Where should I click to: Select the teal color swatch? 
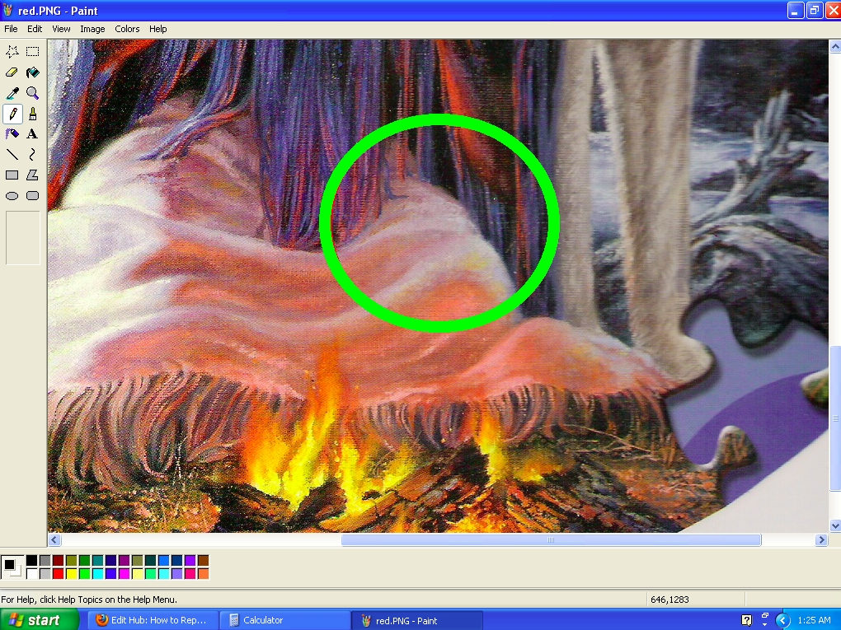pyautogui.click(x=97, y=561)
